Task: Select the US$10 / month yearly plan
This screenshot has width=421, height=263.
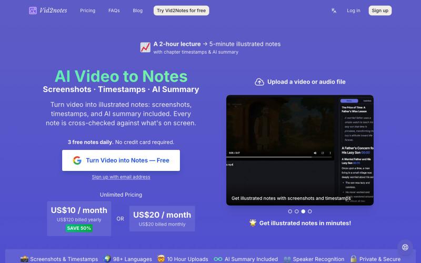Action: pos(79,218)
